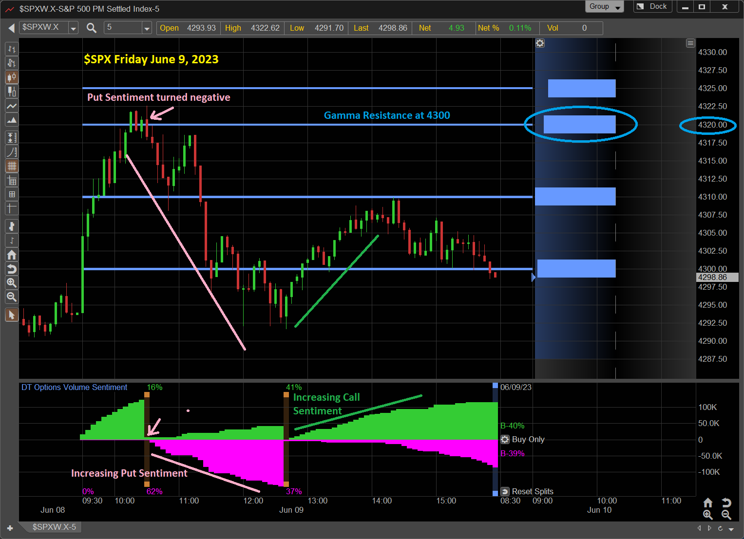Select the pointer arrow tool
The width and height of the screenshot is (744, 539).
[12, 315]
